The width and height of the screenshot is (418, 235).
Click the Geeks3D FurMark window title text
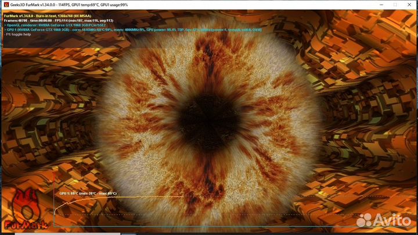tap(70, 5)
